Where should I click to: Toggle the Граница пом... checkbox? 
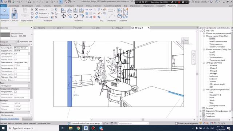(x=15, y=77)
